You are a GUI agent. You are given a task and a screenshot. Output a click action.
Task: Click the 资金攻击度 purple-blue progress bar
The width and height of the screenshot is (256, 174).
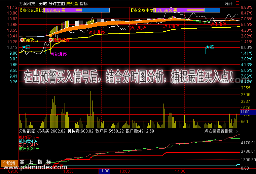point(187,10)
